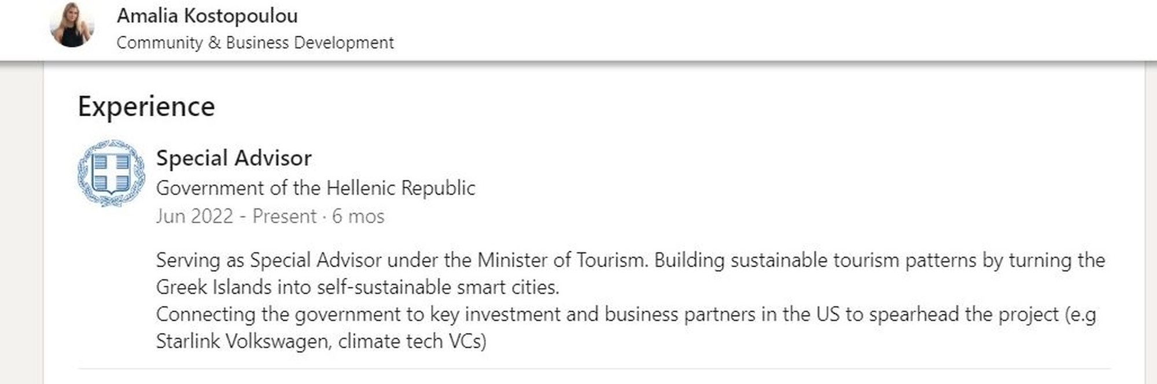Click the Special Advisor job title
1157x384 pixels.
tap(234, 158)
